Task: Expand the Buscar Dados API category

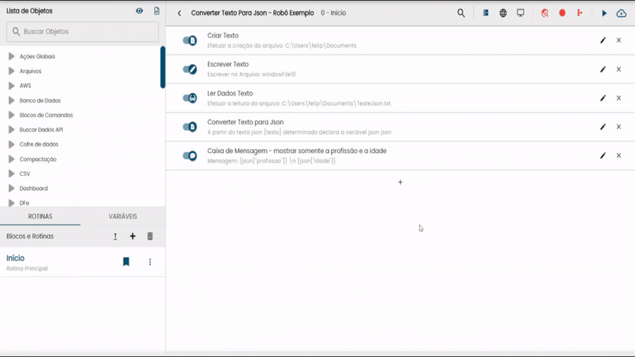Action: coord(12,130)
